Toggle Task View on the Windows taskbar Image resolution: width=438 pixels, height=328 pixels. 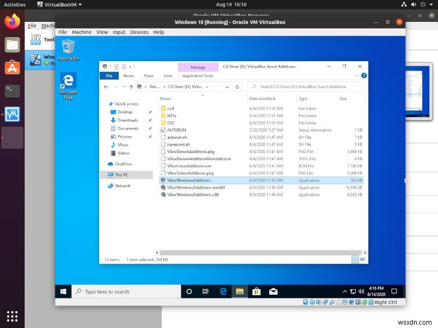click(205, 291)
